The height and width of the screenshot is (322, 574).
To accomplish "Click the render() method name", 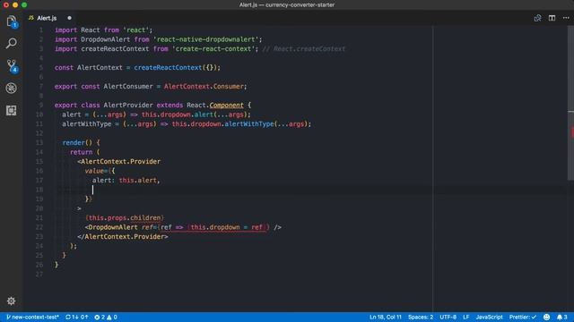I will tap(74, 143).
